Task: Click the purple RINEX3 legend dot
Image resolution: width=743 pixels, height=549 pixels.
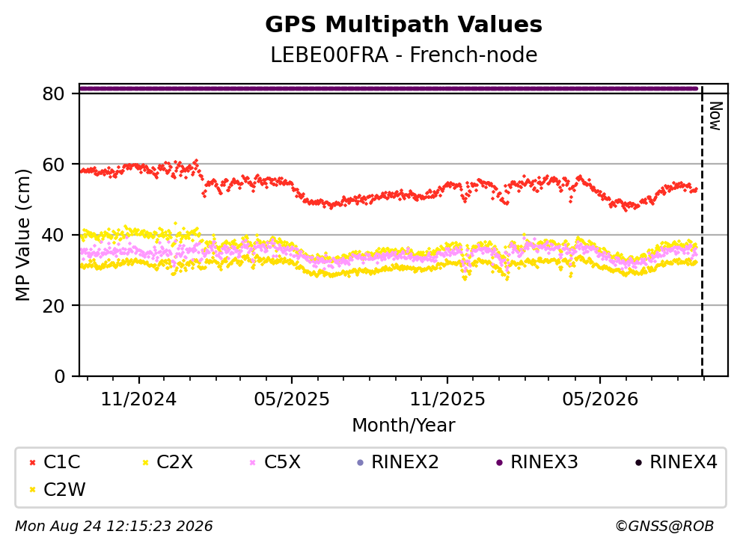Action: (x=499, y=462)
